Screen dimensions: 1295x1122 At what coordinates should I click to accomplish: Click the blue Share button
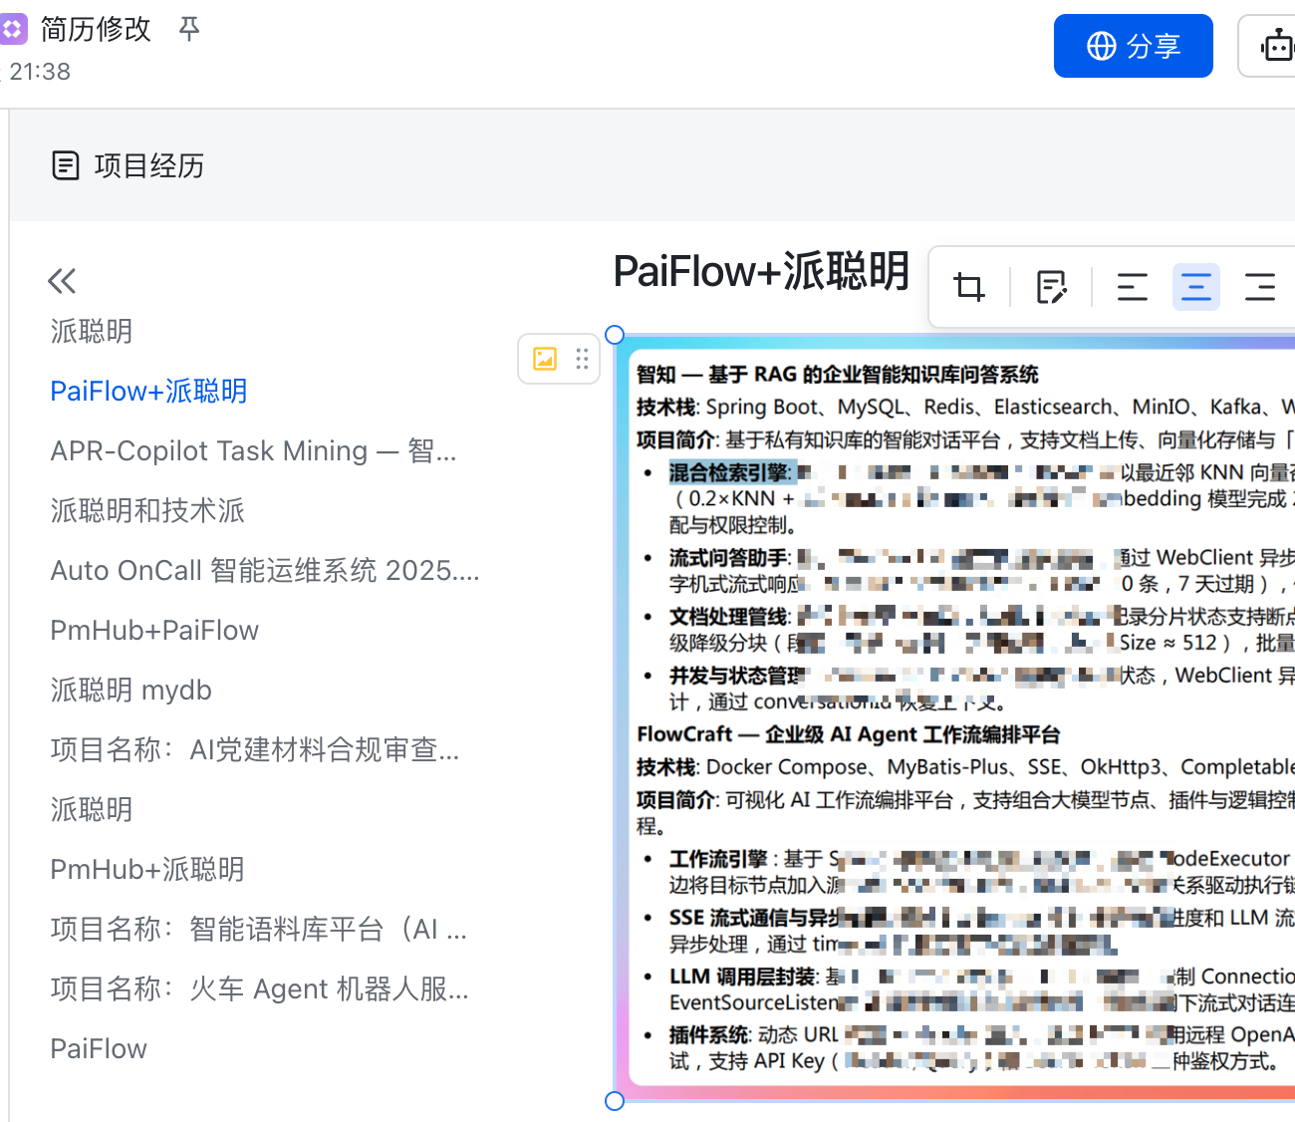tap(1133, 46)
